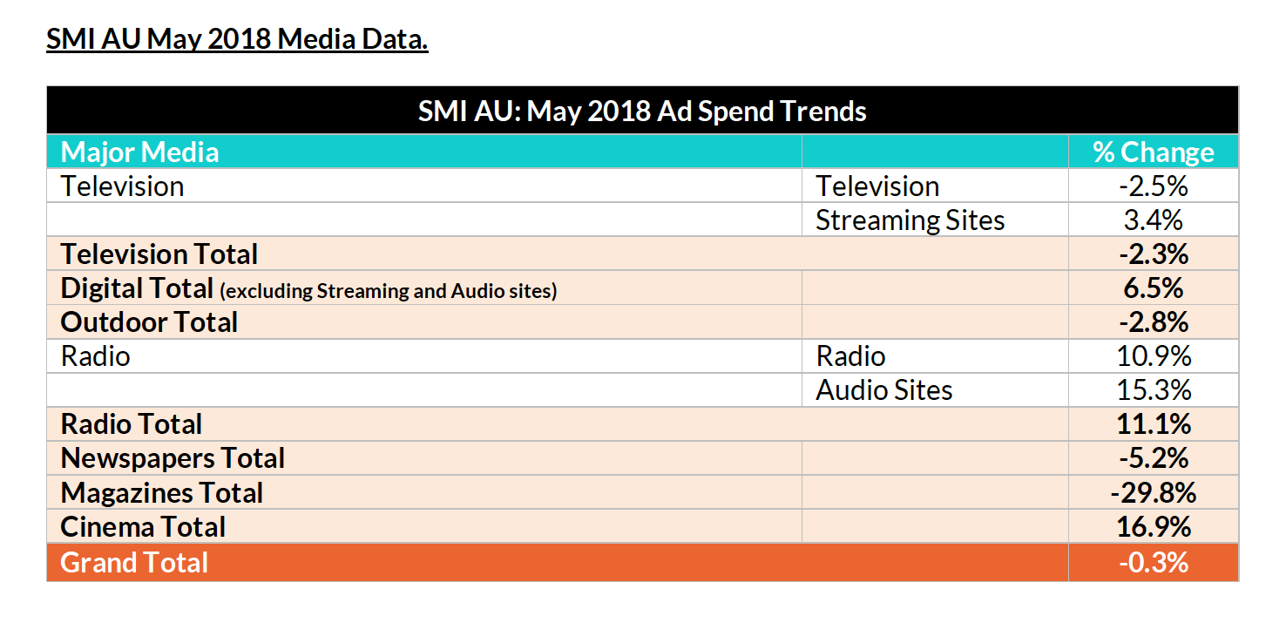Screen dimensions: 1286x643
Task: Click the heading "SMI AU May 2018 Media Data."
Action: tap(237, 40)
